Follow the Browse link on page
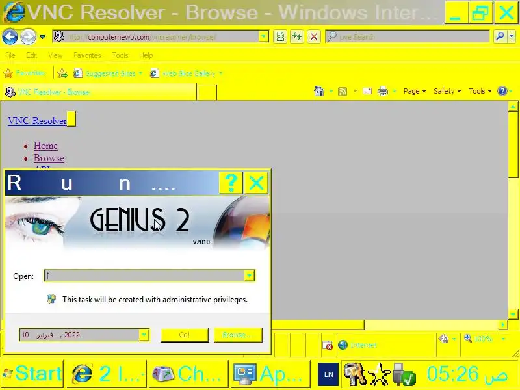 [x=49, y=158]
